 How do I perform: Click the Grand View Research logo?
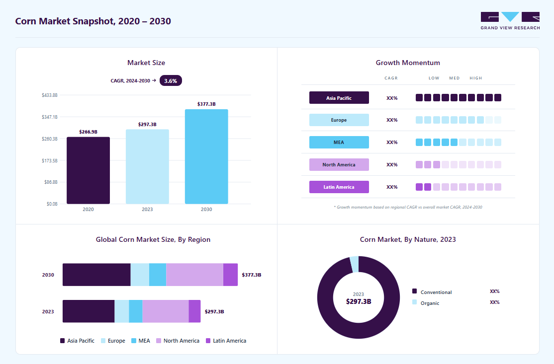(510, 21)
